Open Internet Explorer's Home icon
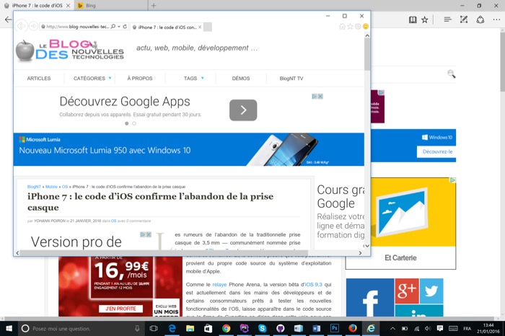This screenshot has width=505, height=336. 343,27
